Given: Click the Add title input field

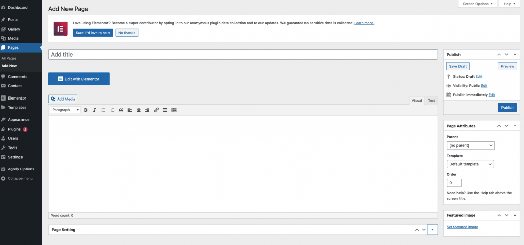Looking at the screenshot, I should [243, 54].
